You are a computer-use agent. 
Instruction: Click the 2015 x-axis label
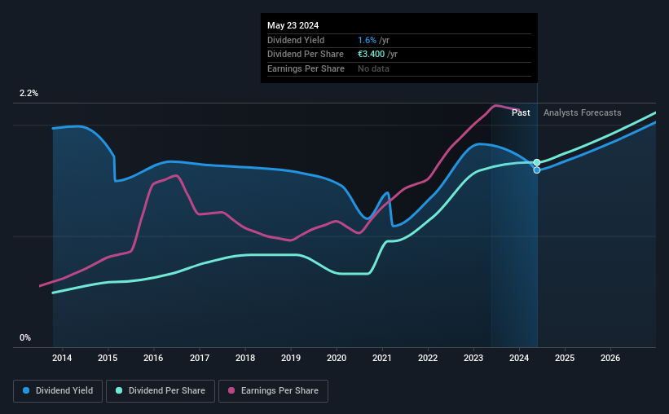[x=108, y=358]
